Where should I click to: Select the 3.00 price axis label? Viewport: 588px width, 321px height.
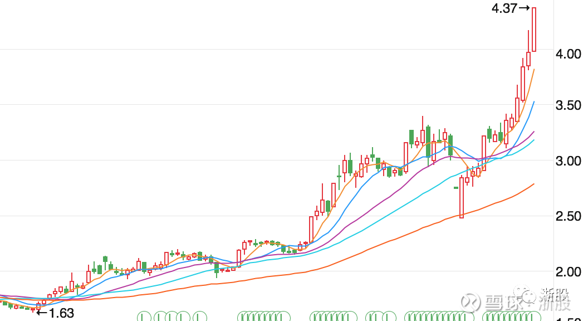click(x=569, y=160)
